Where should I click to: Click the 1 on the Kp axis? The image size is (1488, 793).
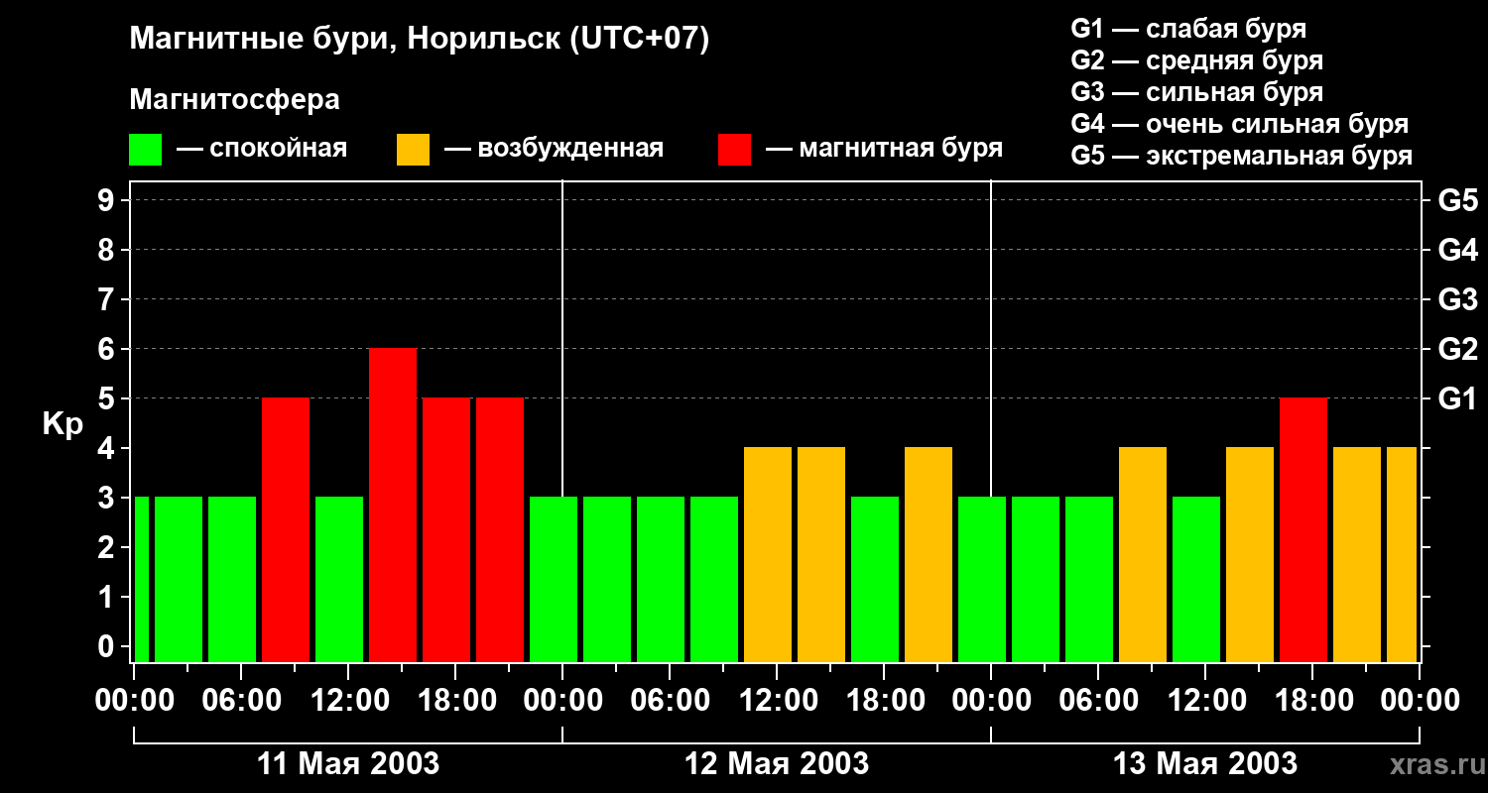(x=107, y=598)
